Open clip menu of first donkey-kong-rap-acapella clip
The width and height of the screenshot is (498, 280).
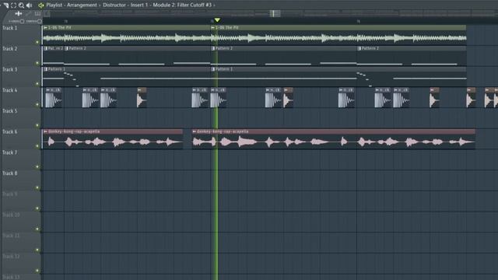click(x=45, y=131)
